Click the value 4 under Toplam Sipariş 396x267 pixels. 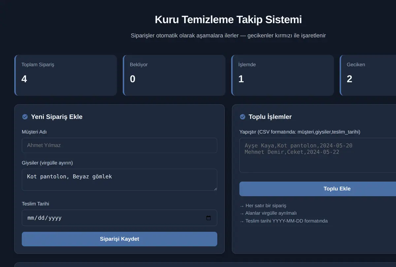coord(24,79)
